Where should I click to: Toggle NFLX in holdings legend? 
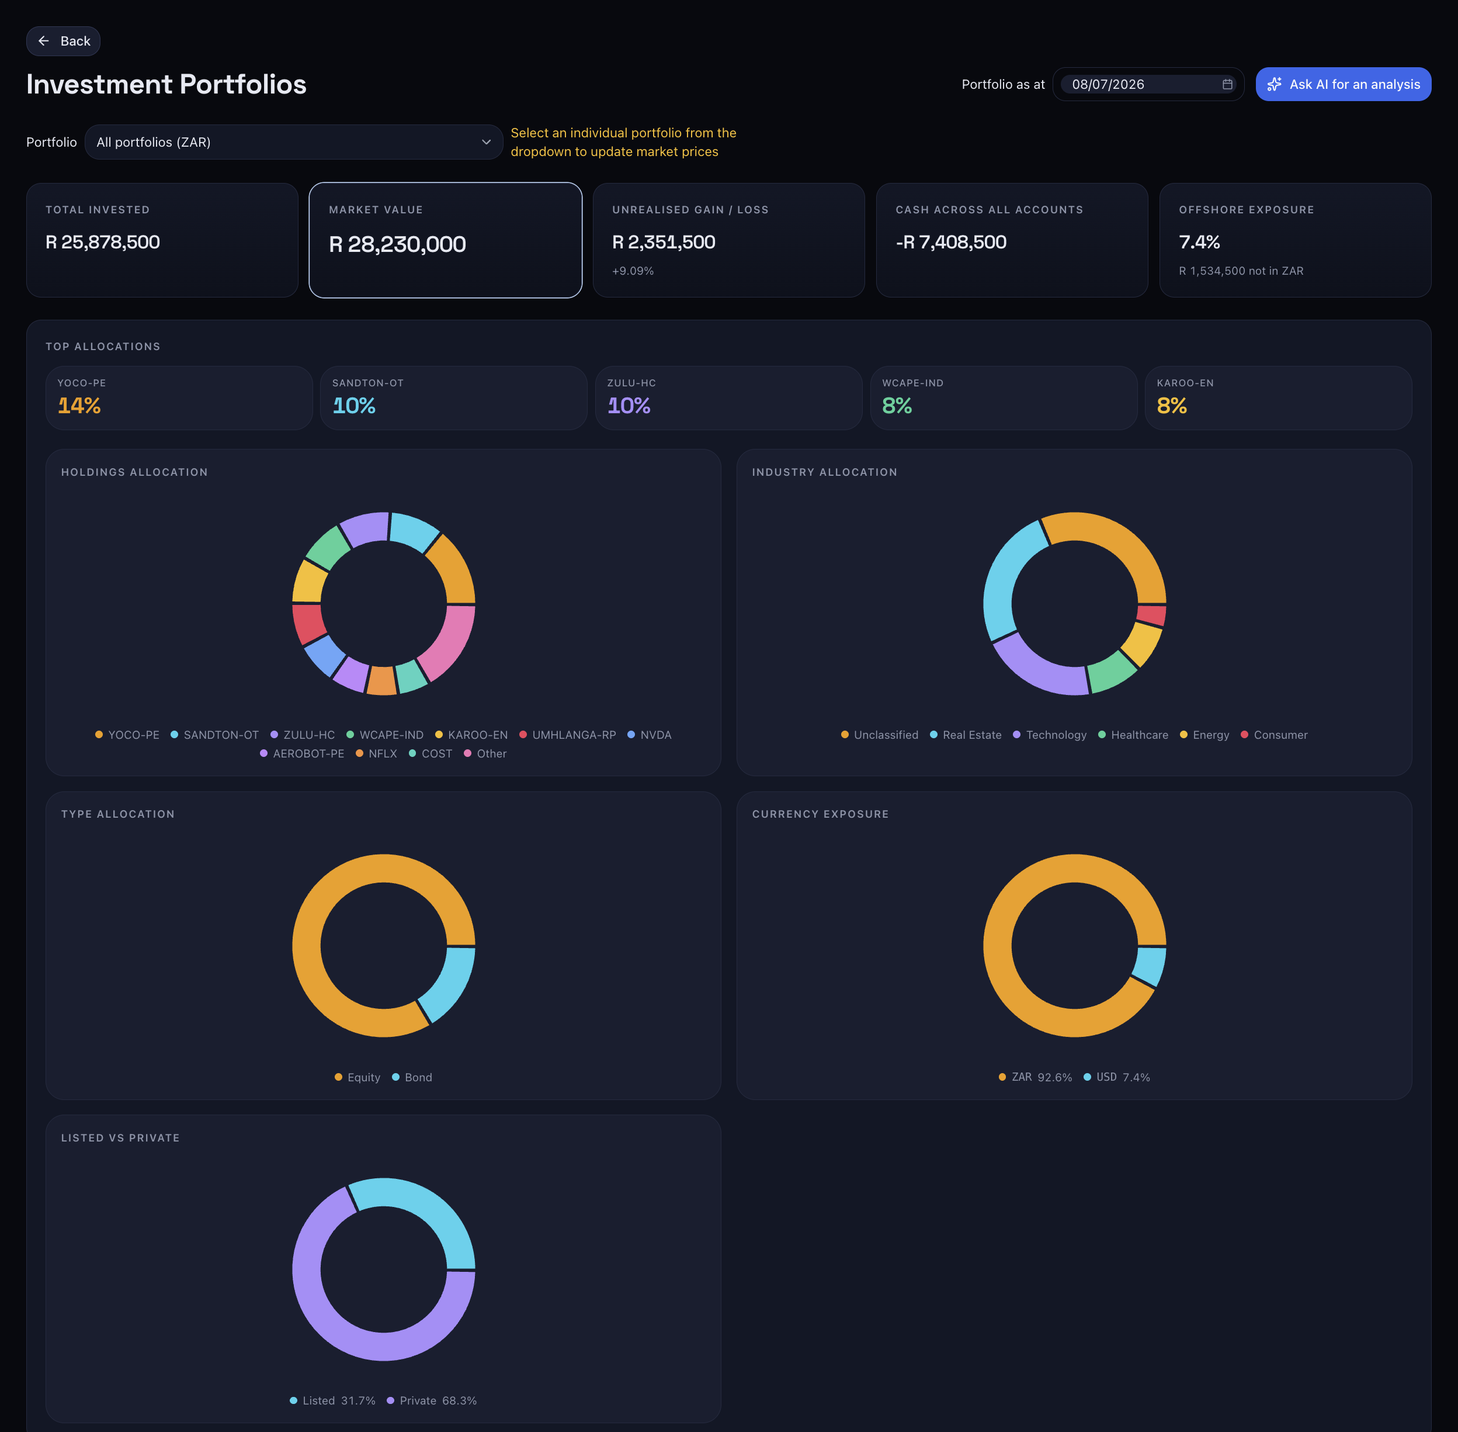tap(376, 753)
